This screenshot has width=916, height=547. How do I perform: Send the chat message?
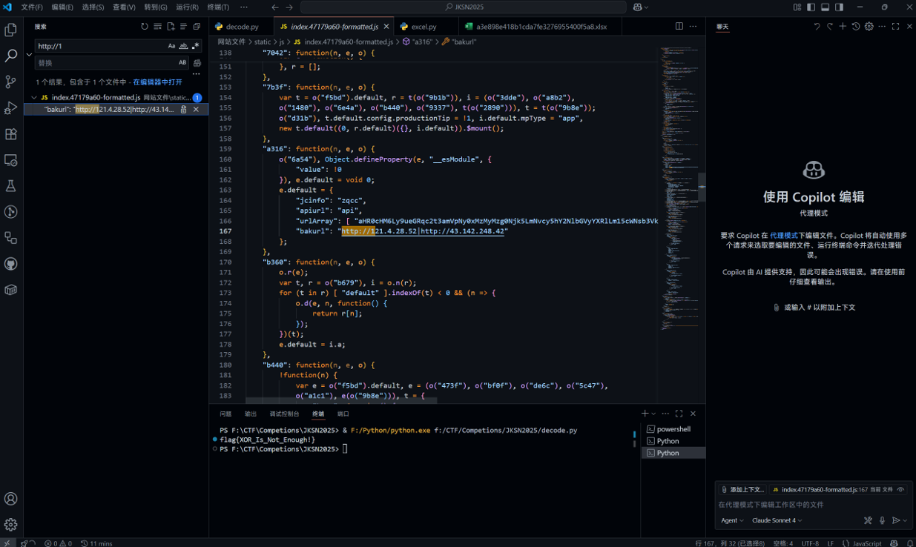click(896, 520)
